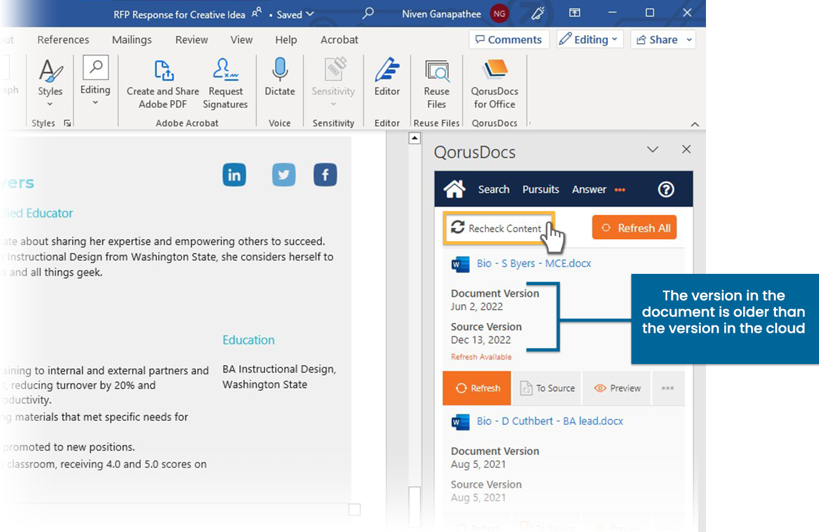Expand QorusDocs pane options chevron
This screenshot has width=819, height=532.
point(652,150)
